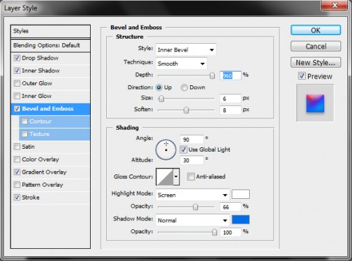Enable the Inner Glow checkbox
This screenshot has height=261, width=352.
pyautogui.click(x=17, y=96)
